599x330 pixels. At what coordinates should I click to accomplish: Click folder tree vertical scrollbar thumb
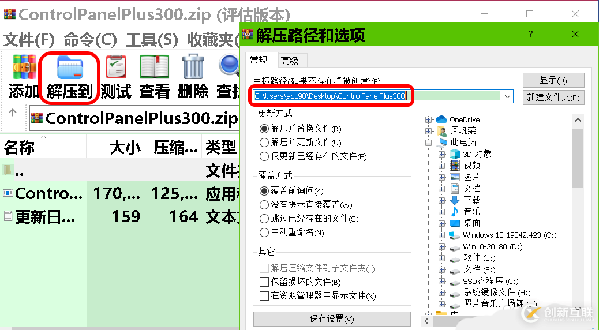(x=578, y=159)
